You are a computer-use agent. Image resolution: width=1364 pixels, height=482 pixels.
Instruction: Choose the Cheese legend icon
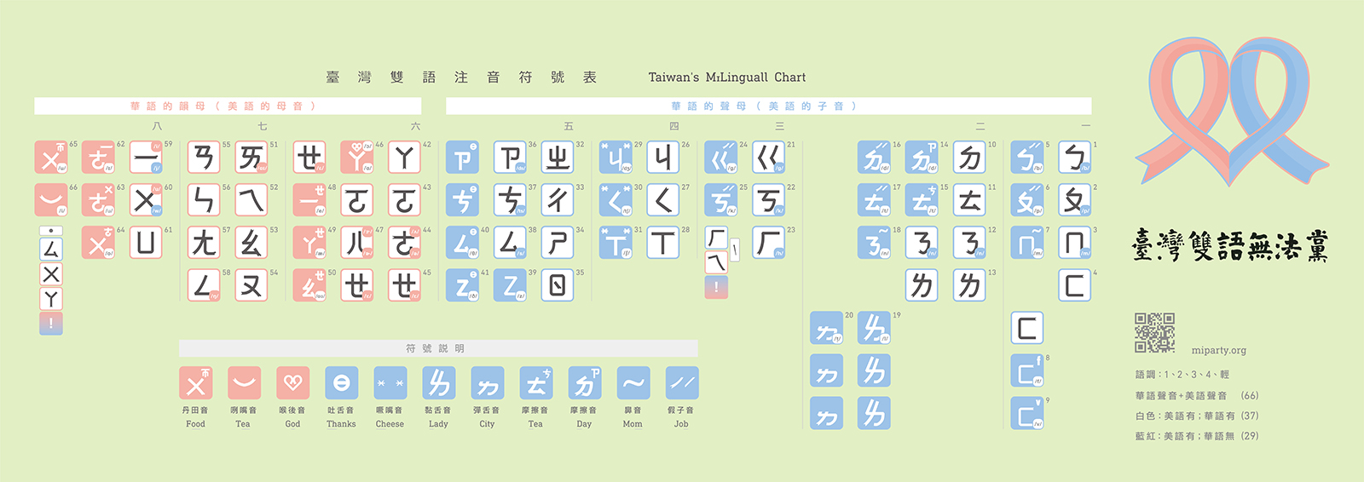tap(390, 383)
